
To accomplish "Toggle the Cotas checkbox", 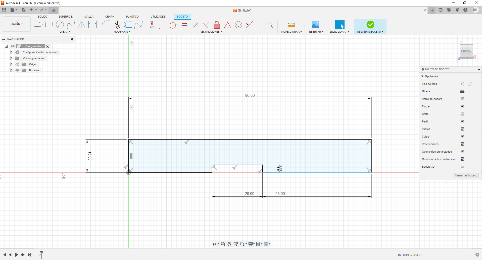I will click(x=462, y=137).
